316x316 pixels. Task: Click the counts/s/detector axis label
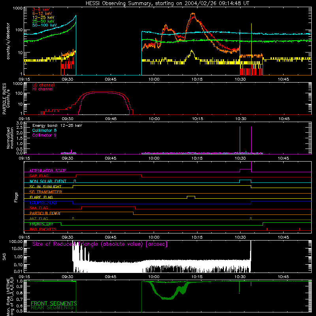point(8,41)
